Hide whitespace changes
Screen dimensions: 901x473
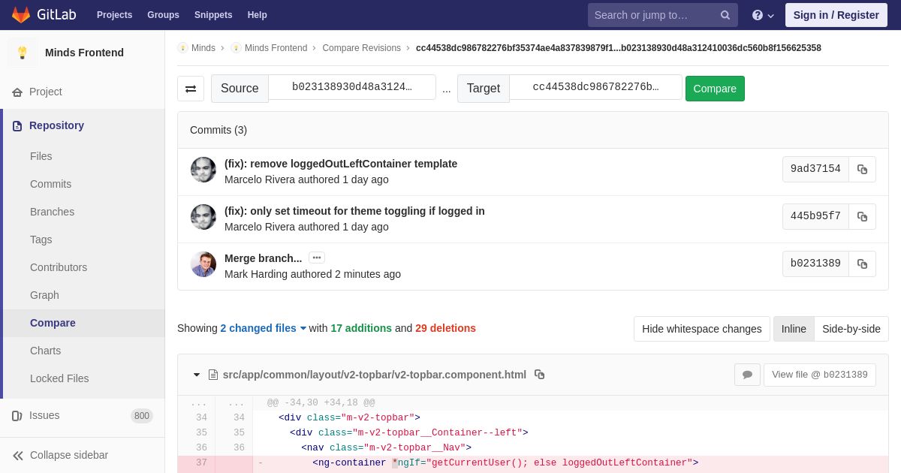pyautogui.click(x=702, y=329)
